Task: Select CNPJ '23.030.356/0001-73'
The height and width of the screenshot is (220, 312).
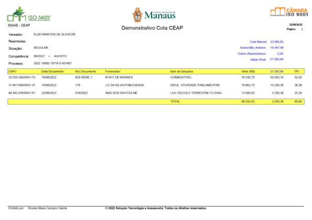Action: [x=21, y=78]
